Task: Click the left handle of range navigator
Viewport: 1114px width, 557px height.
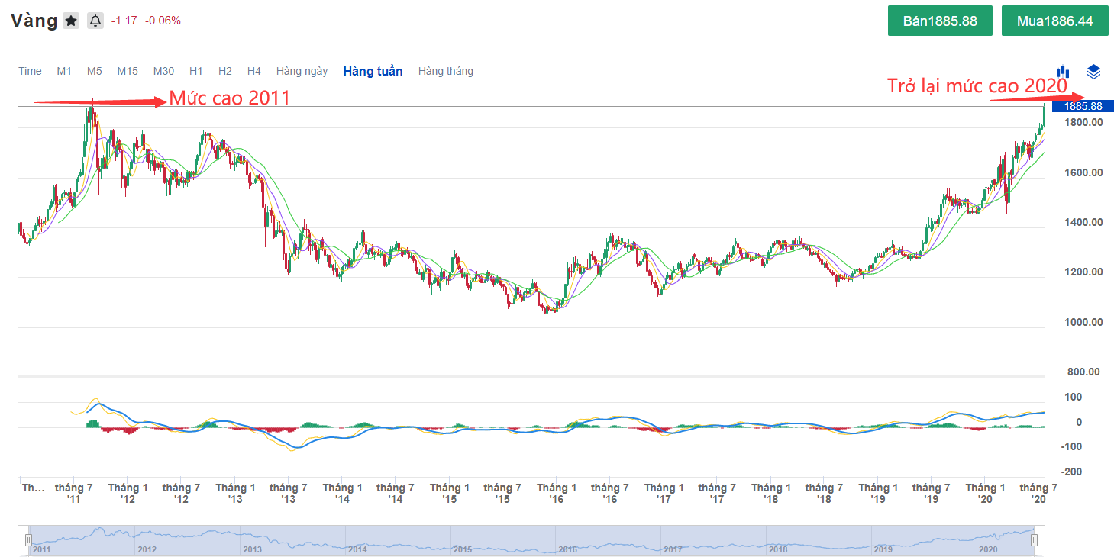Action: point(28,540)
